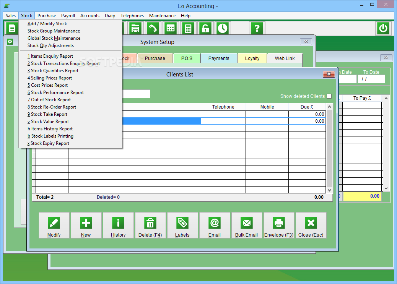Screen dimensions: 397x284
Task: Close the Clients List window
Action: click(329, 74)
